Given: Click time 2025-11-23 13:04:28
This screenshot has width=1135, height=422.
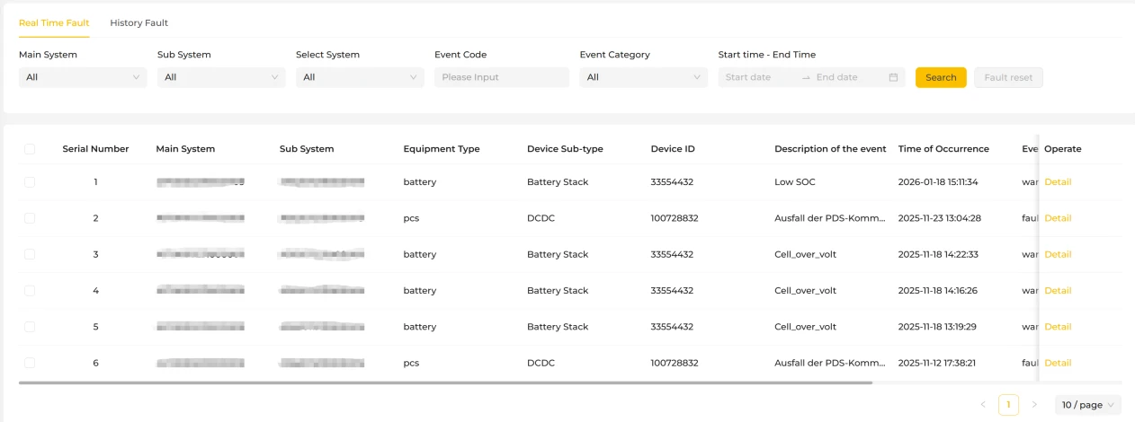Looking at the screenshot, I should [x=940, y=218].
